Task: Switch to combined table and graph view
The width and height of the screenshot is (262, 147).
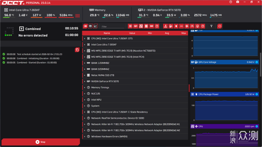Action: [86, 26]
